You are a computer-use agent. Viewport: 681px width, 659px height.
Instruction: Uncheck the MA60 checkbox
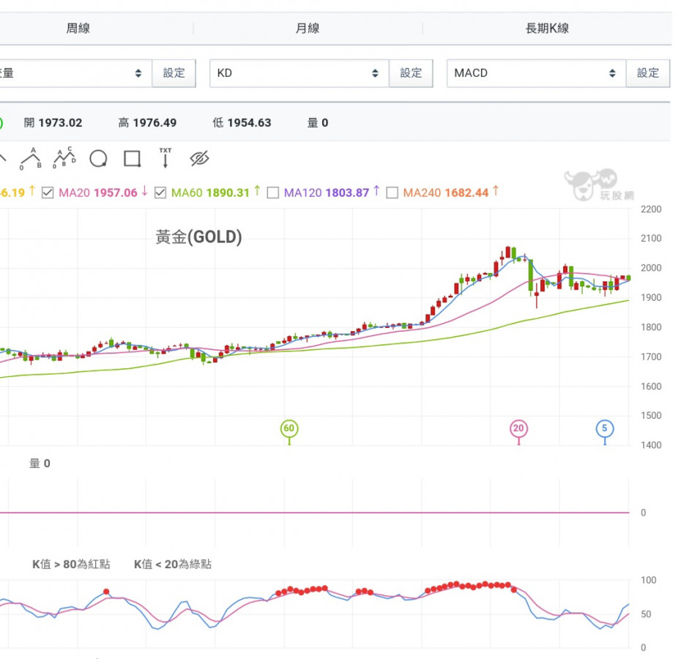[161, 193]
